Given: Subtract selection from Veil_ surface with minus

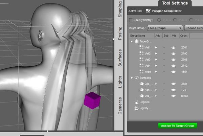Looking at the screenshot, I should coord(164,96).
